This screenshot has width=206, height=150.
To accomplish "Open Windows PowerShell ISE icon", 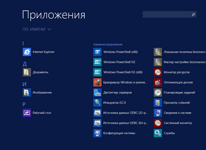I will click(x=97, y=62).
